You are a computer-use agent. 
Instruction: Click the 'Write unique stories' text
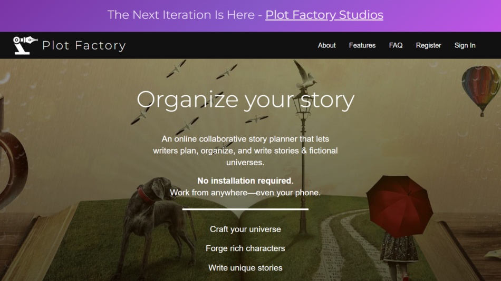point(245,268)
